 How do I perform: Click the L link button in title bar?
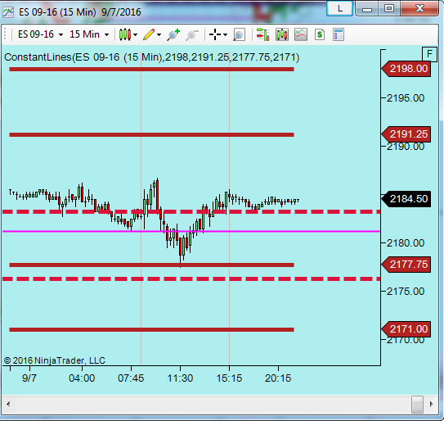(x=340, y=8)
